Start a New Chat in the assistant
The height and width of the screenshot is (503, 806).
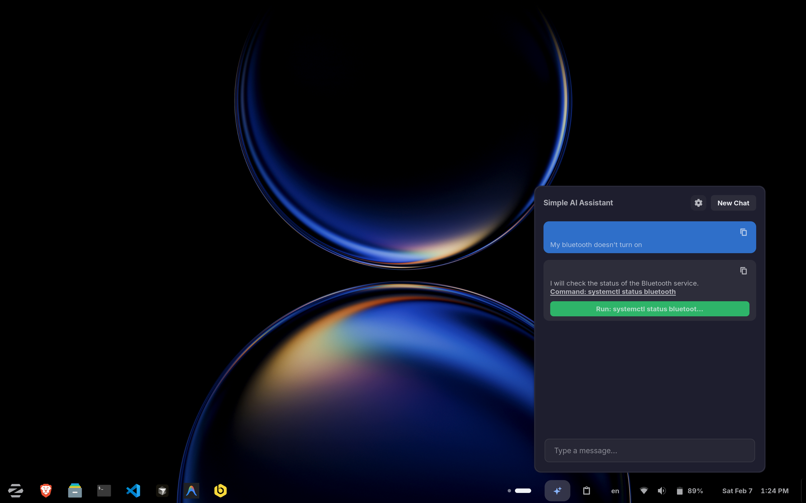(x=734, y=203)
